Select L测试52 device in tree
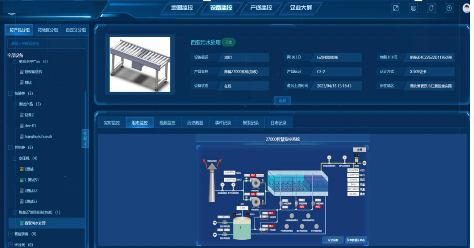 click(31, 191)
